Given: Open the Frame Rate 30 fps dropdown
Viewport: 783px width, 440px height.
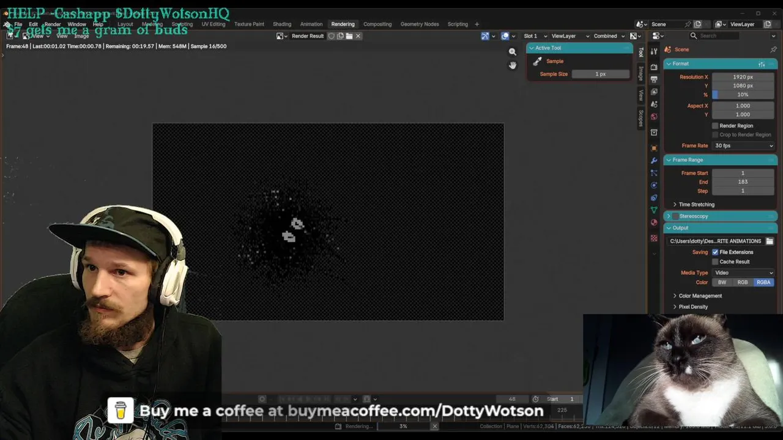Looking at the screenshot, I should coord(743,145).
